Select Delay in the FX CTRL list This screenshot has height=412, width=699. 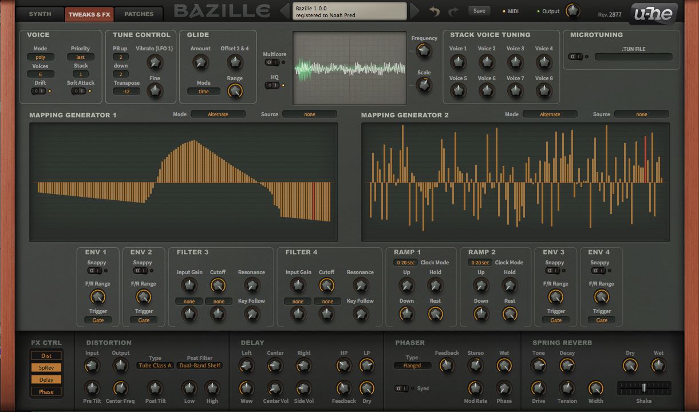pyautogui.click(x=46, y=380)
